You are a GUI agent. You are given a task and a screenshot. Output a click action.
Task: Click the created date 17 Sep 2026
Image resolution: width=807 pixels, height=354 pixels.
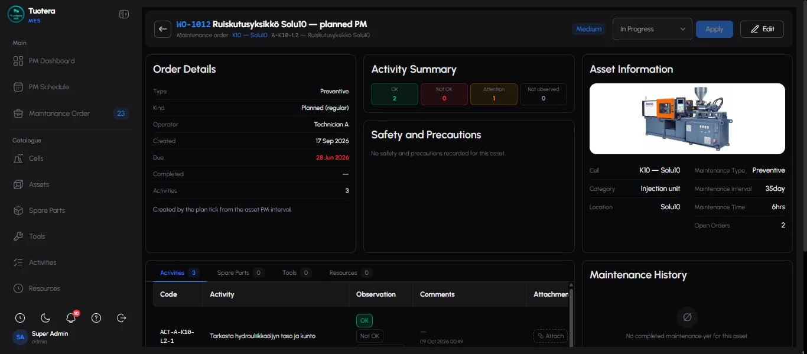[332, 141]
